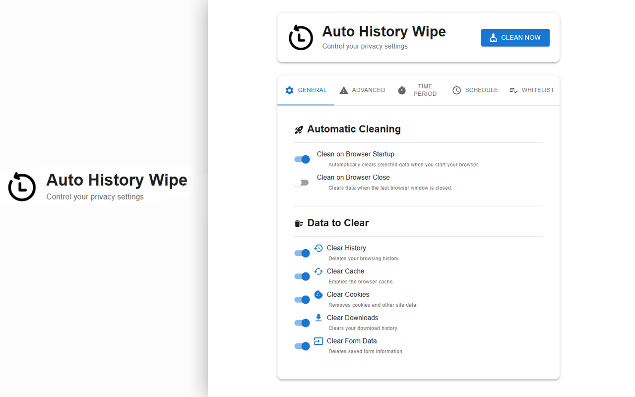The height and width of the screenshot is (397, 635).
Task: Enable Clean on Browser Close
Action: point(302,183)
